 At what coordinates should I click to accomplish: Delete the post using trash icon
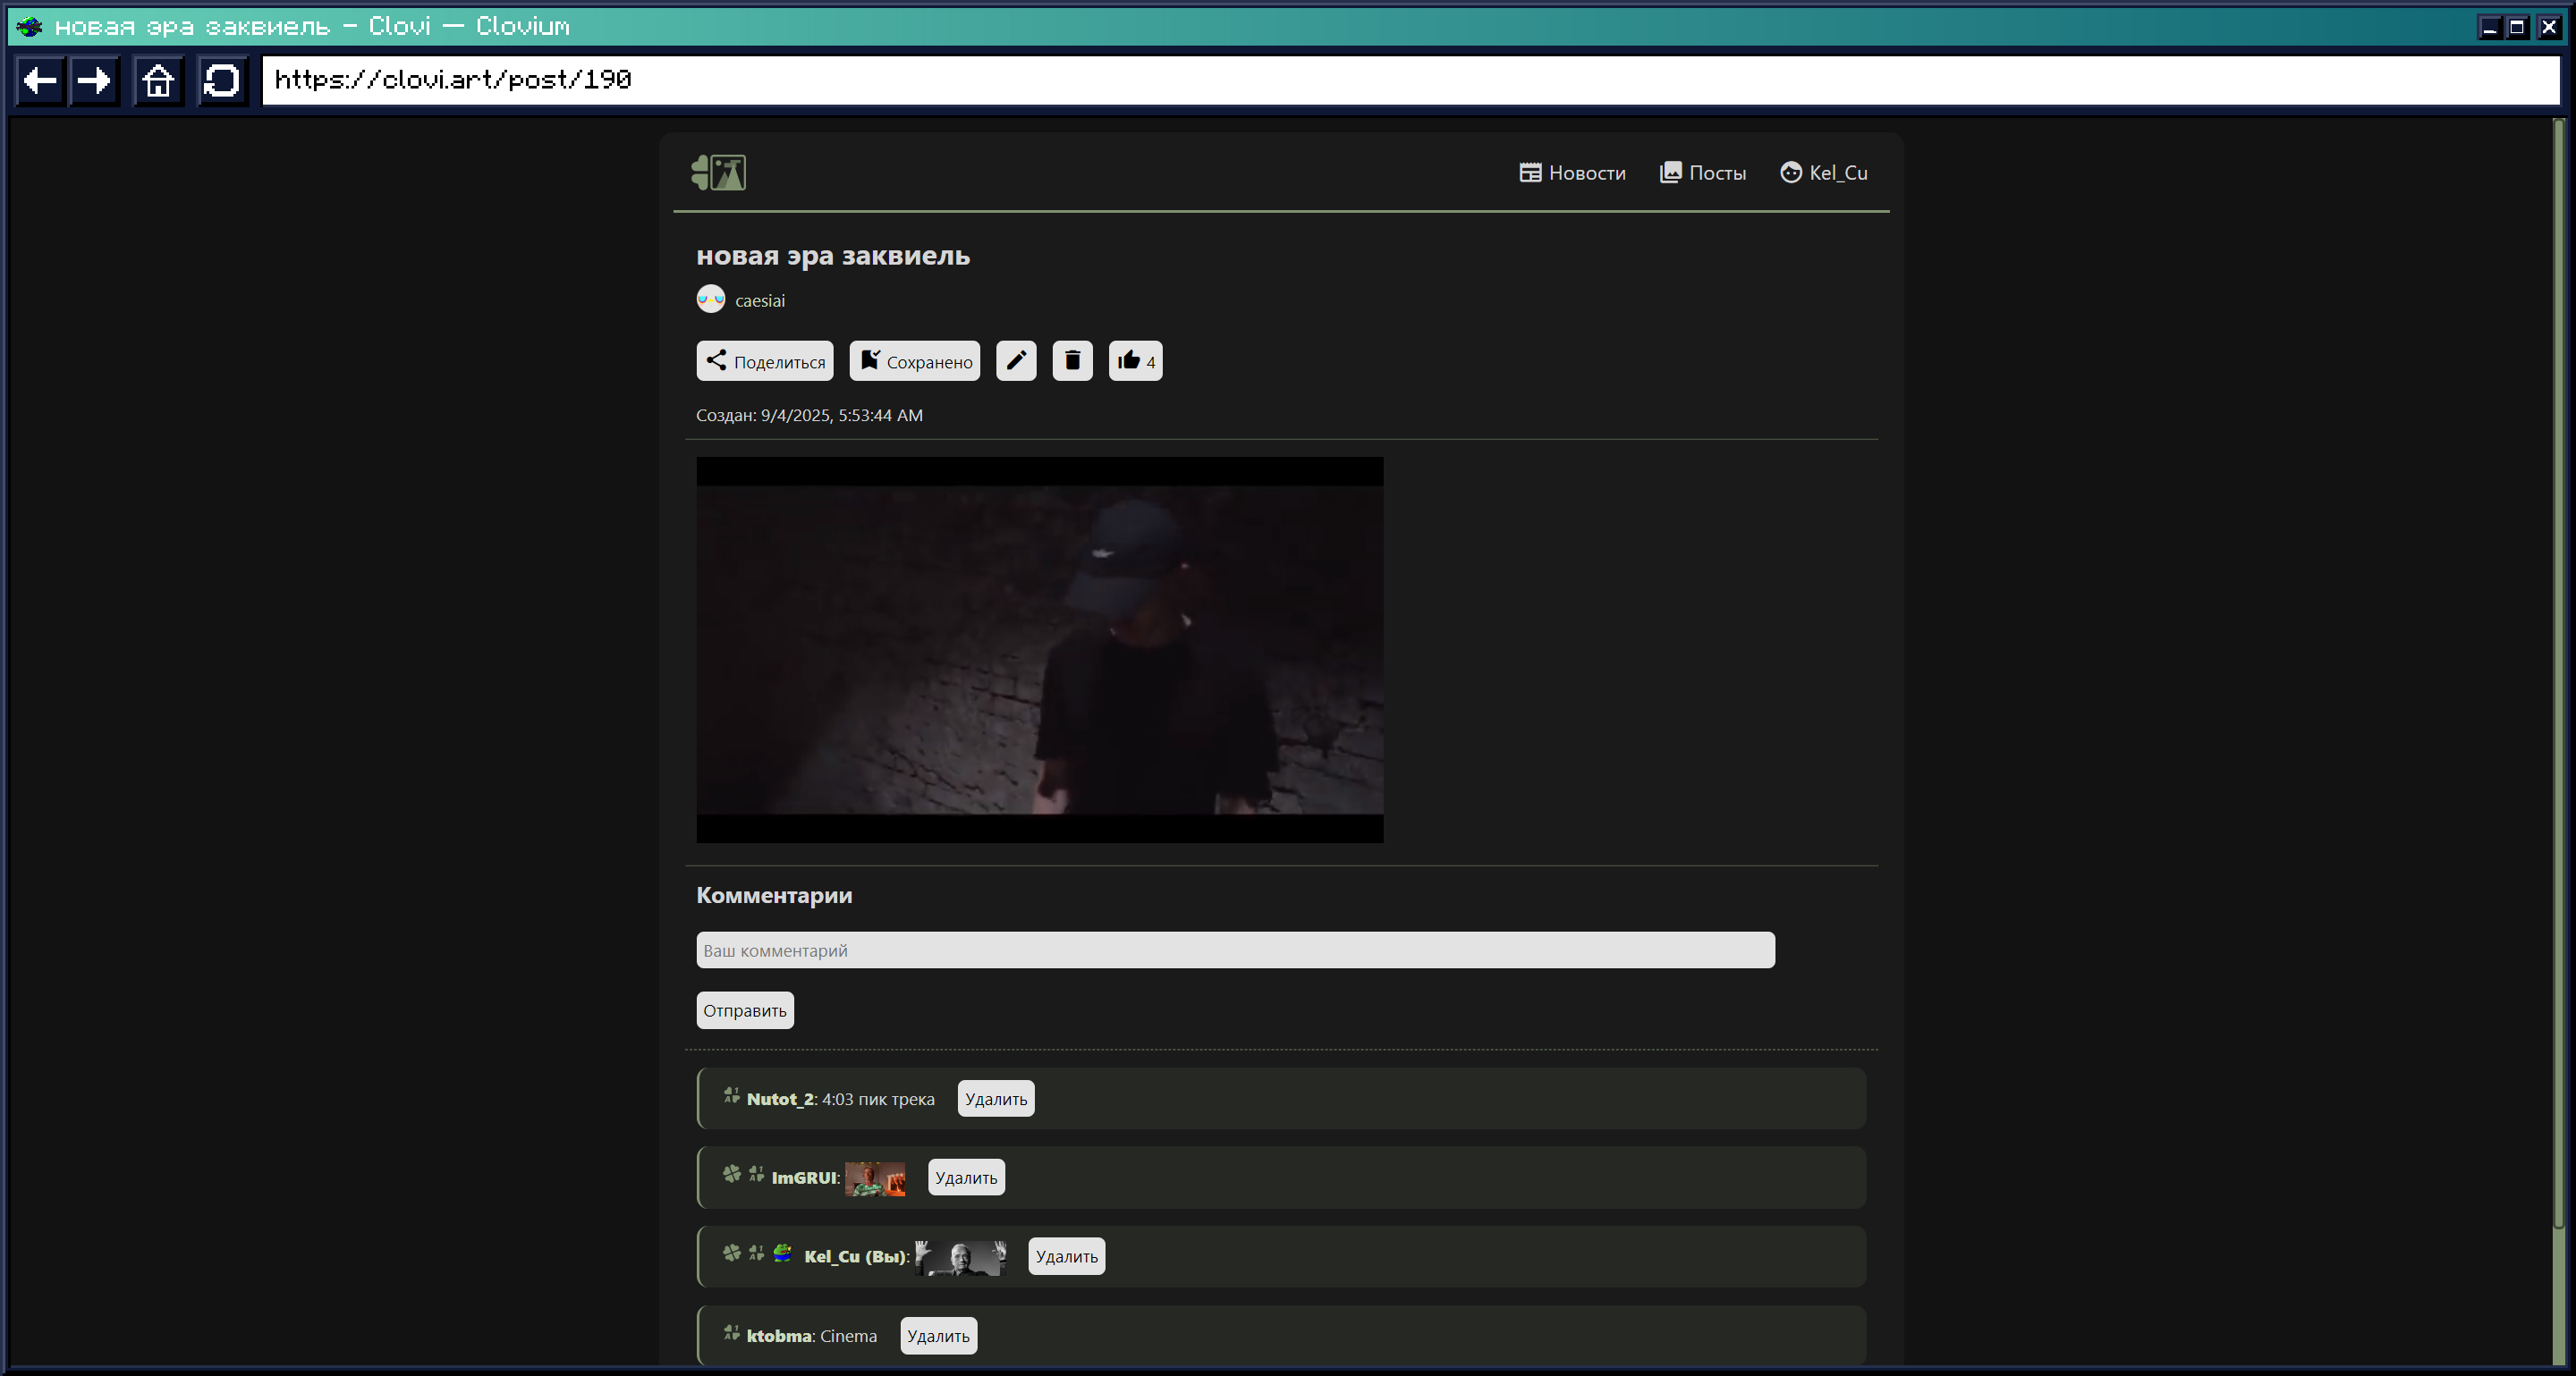pyautogui.click(x=1072, y=360)
